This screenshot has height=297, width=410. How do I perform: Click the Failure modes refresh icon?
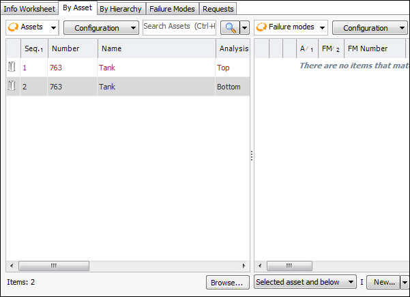pos(261,27)
